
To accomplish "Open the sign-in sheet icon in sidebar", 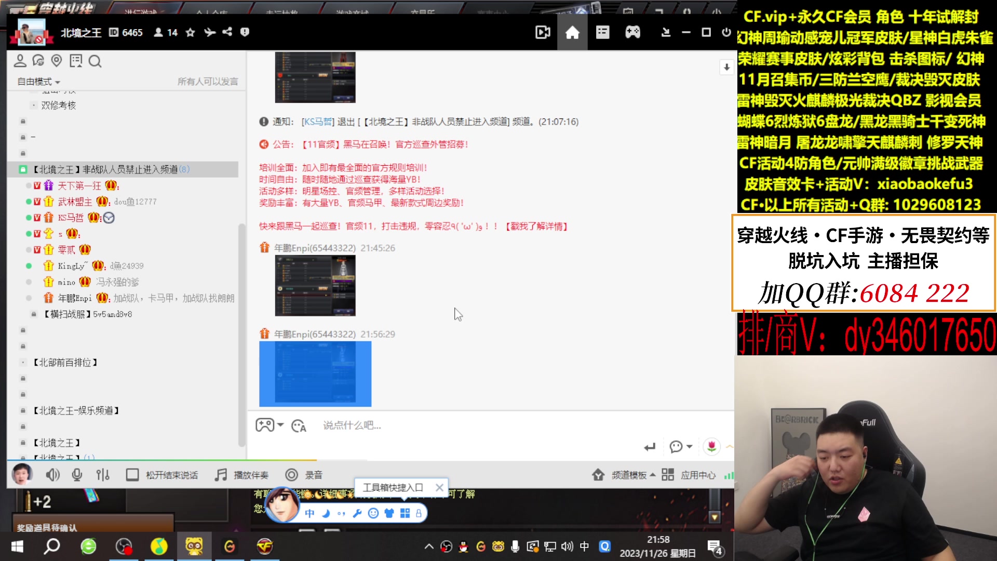I will tap(76, 61).
